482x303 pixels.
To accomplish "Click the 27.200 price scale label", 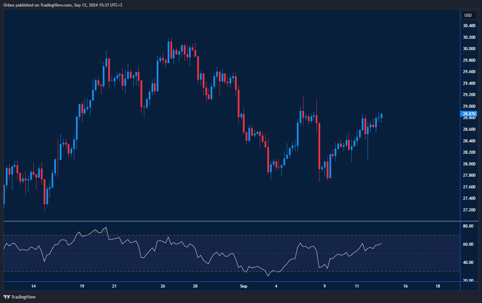I will pos(469,210).
